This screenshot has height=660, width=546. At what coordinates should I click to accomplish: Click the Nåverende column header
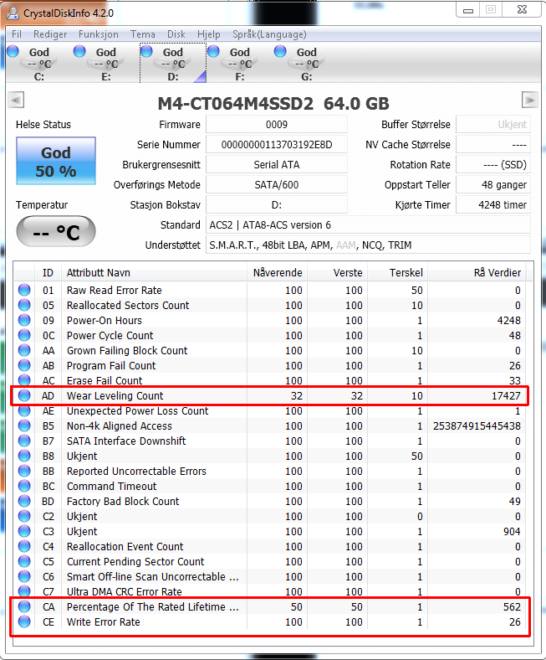[x=277, y=273]
